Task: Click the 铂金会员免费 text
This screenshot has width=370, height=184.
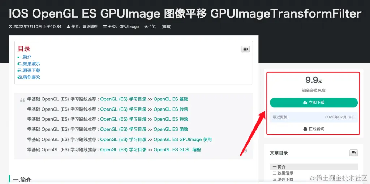Action: pos(314,90)
